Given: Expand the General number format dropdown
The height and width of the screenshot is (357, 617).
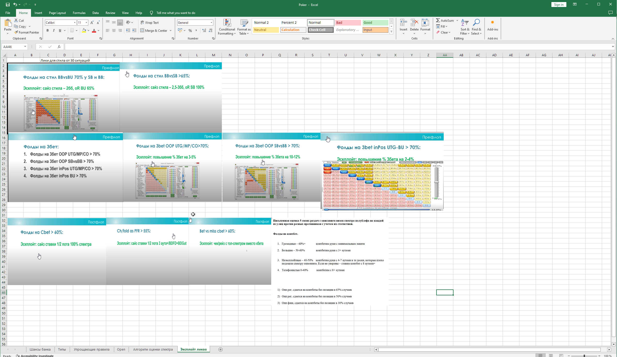Looking at the screenshot, I should coord(211,23).
